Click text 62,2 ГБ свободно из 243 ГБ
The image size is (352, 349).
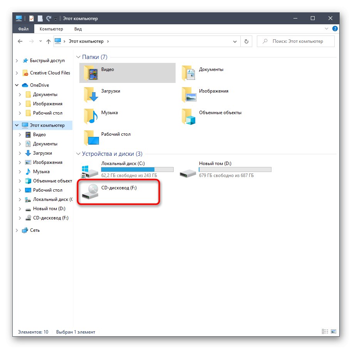pos(129,175)
